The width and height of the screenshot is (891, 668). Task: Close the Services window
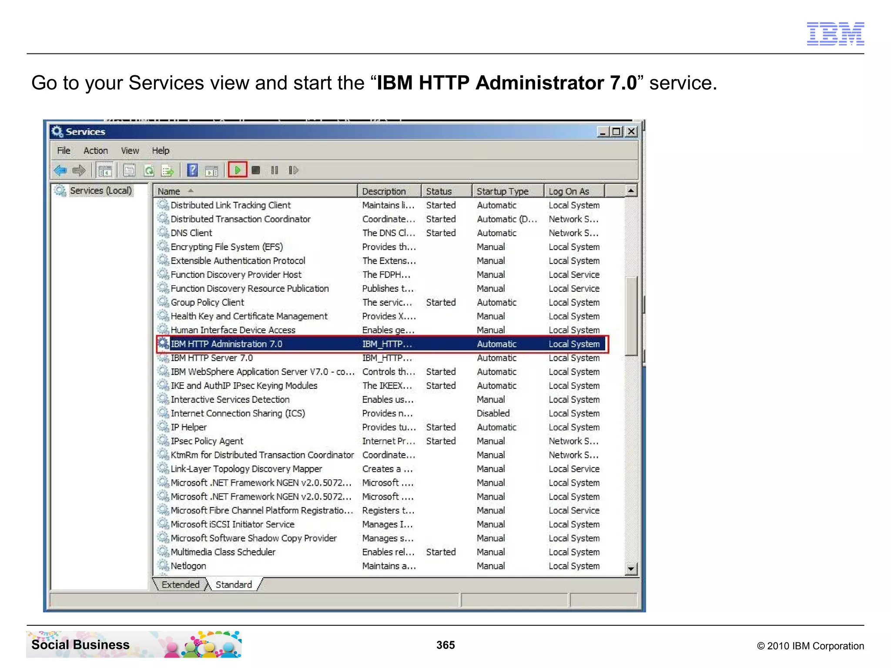631,131
